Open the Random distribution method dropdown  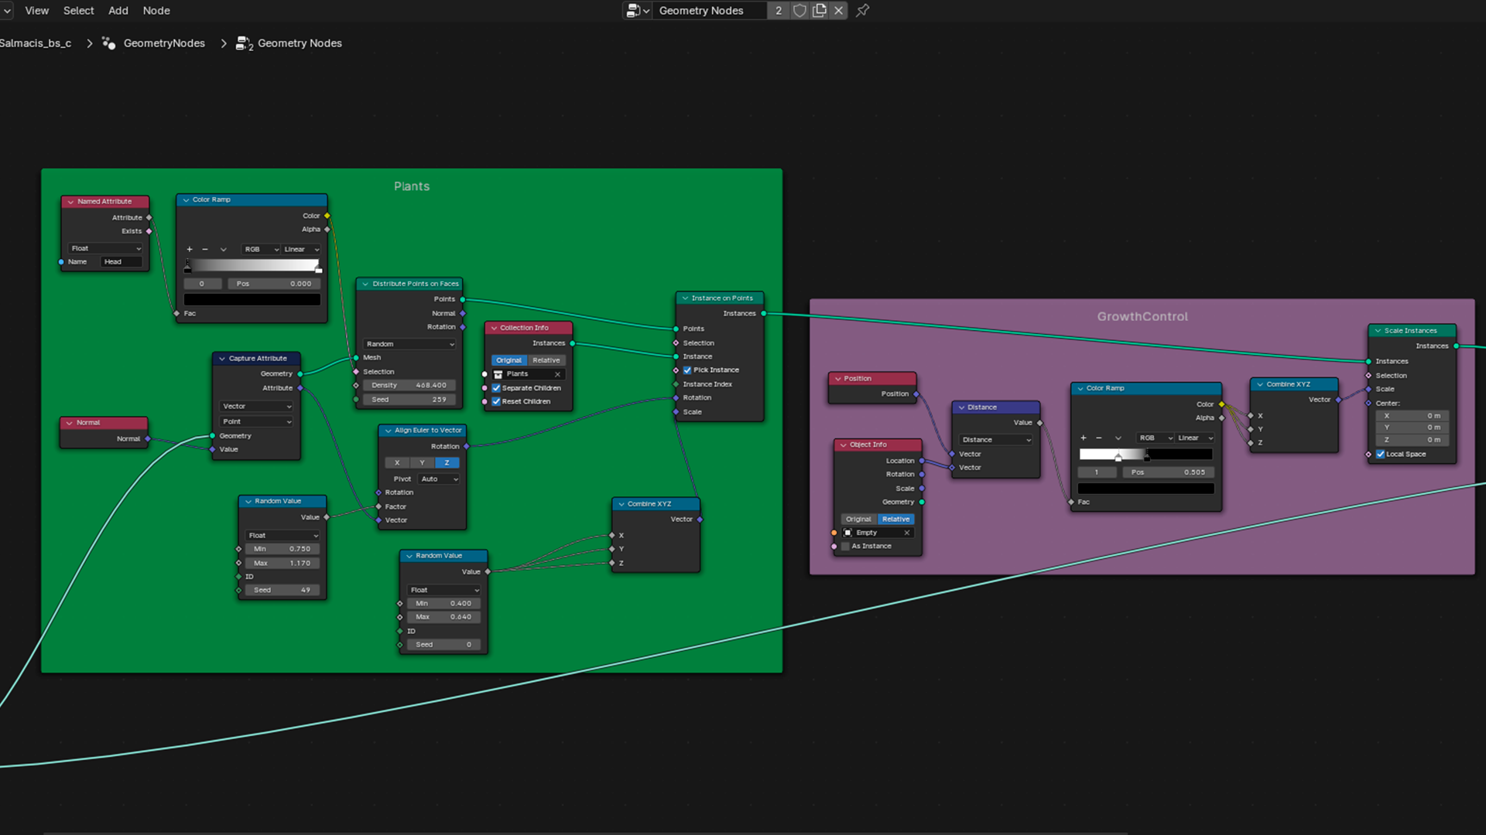click(x=409, y=344)
